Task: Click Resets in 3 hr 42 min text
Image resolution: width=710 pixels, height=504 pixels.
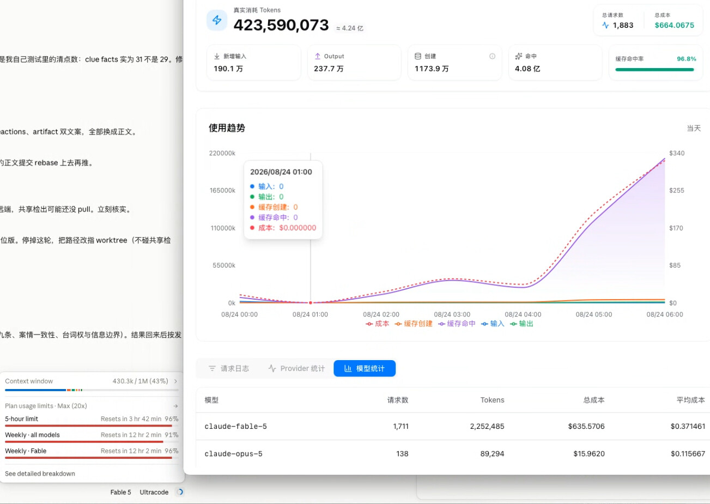Action: click(131, 419)
